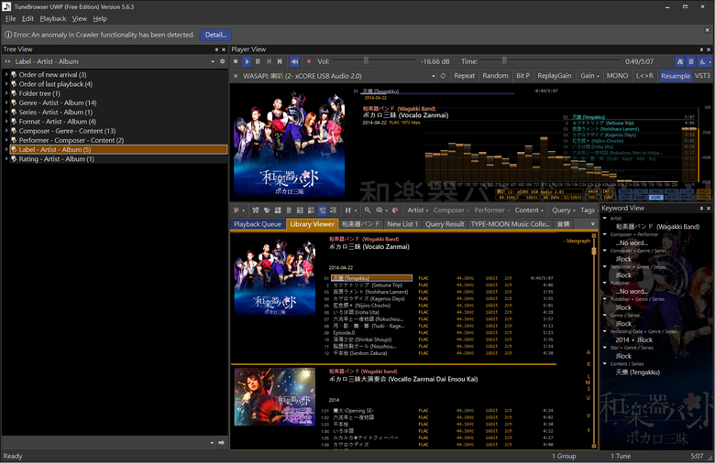This screenshot has height=463, width=715.
Task: Toggle the VST3 option
Action: pyautogui.click(x=702, y=76)
